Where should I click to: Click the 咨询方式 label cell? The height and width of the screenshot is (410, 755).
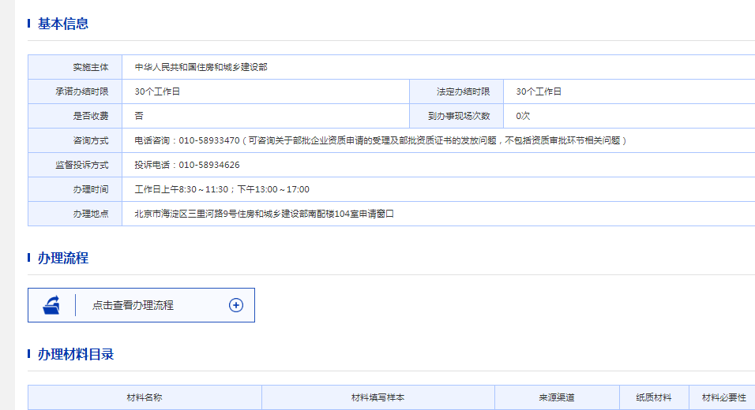75,141
